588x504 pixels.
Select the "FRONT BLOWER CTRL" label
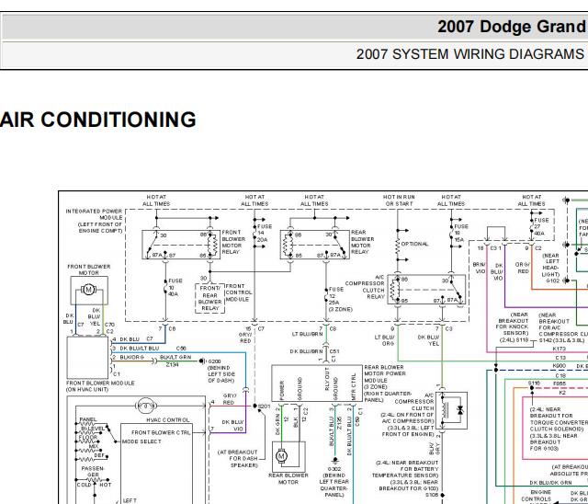(x=161, y=432)
